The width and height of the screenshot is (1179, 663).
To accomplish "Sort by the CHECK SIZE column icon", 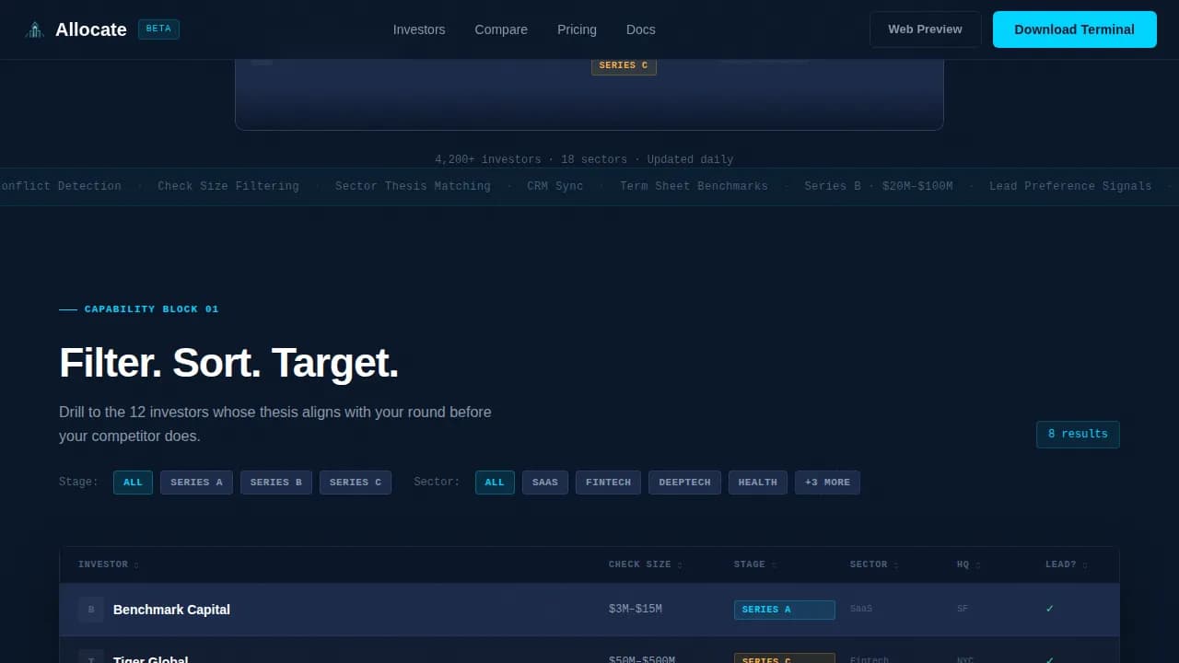I will pyautogui.click(x=679, y=564).
